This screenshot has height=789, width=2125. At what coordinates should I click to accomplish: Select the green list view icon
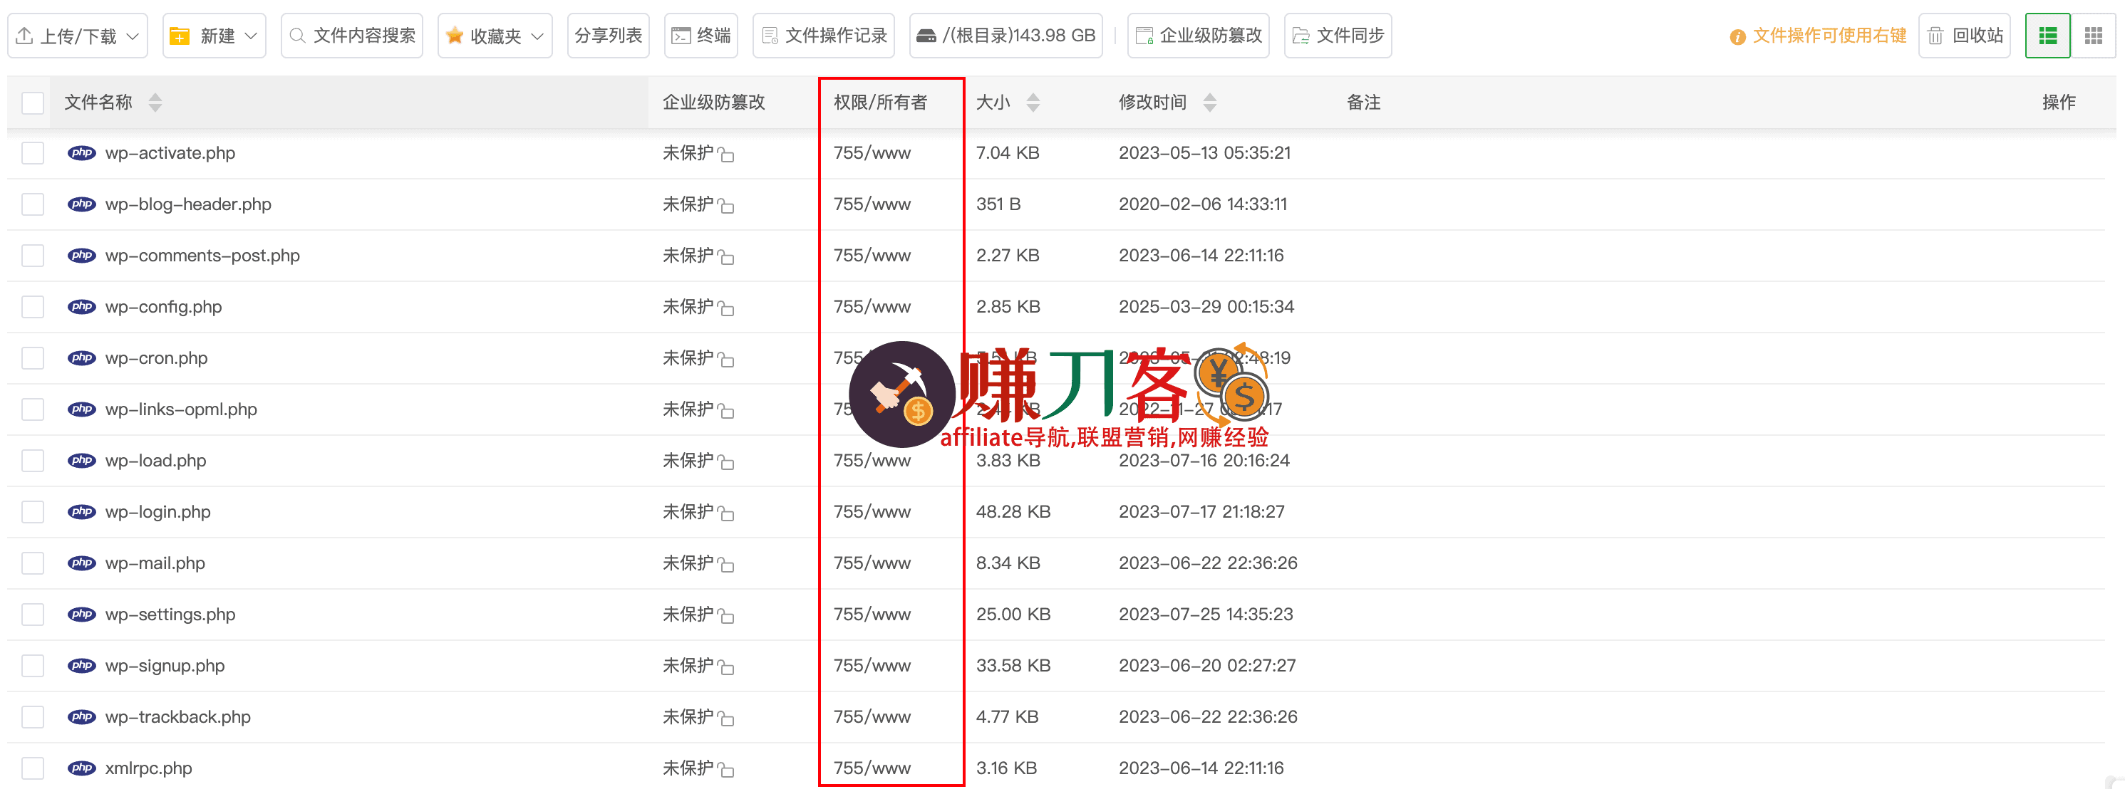(x=2047, y=36)
